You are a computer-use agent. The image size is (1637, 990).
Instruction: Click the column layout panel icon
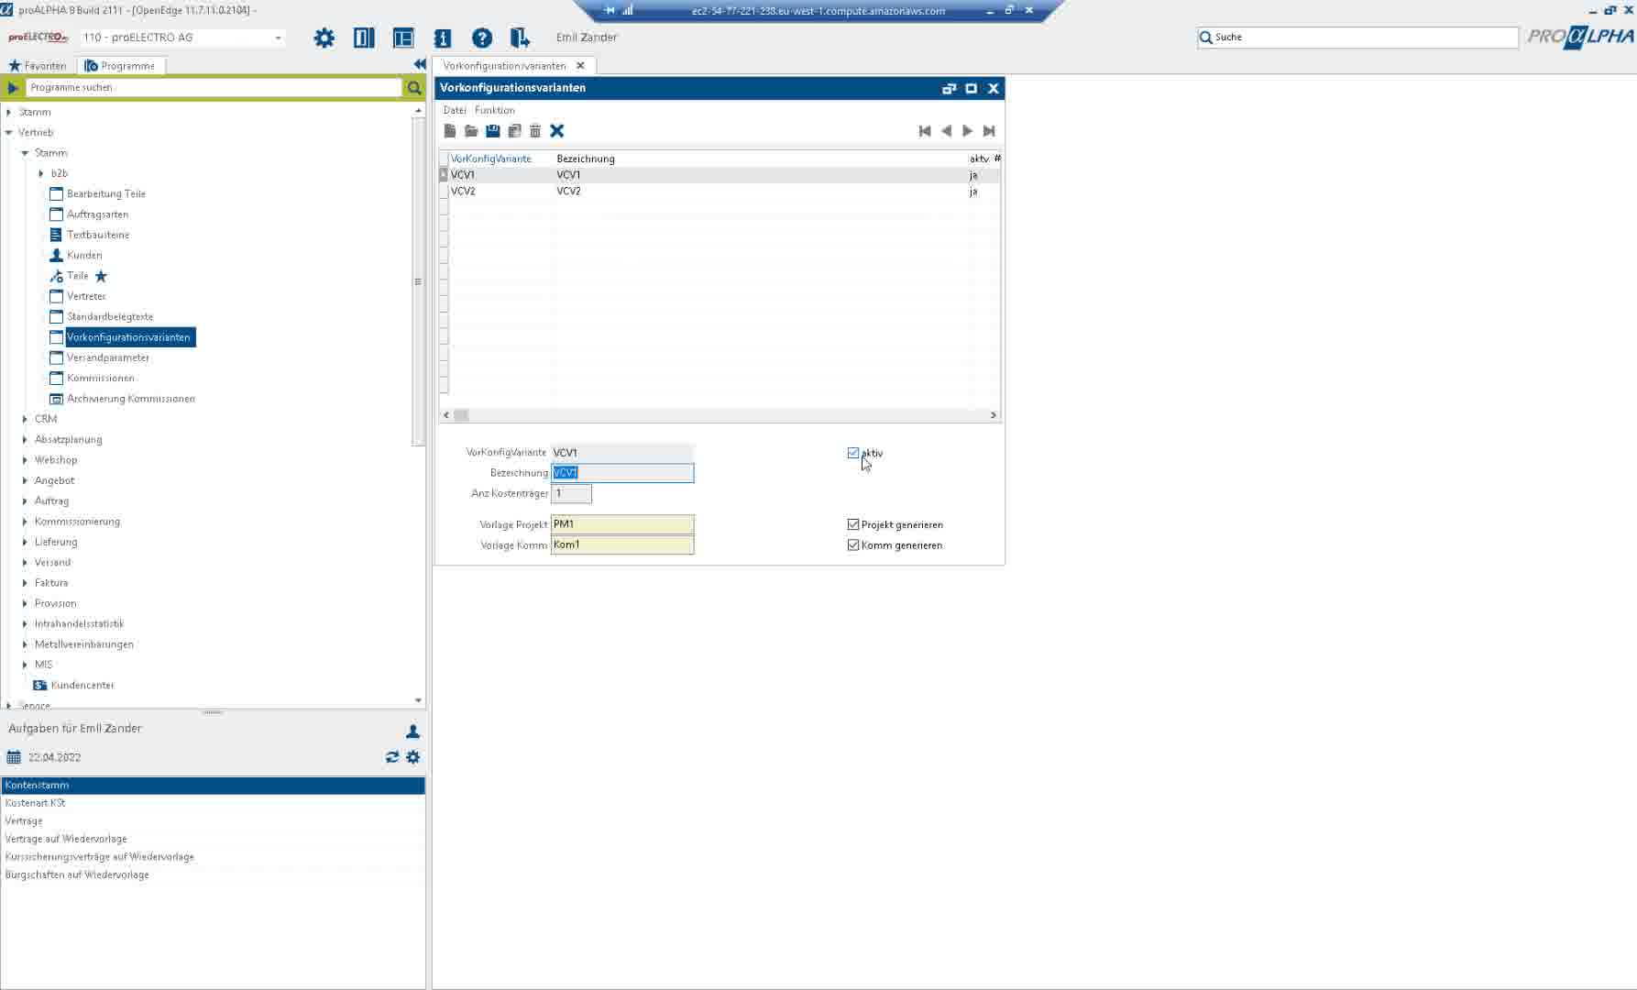[x=364, y=38]
